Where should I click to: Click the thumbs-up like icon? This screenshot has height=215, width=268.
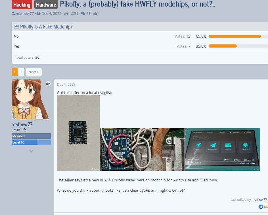click(261, 207)
